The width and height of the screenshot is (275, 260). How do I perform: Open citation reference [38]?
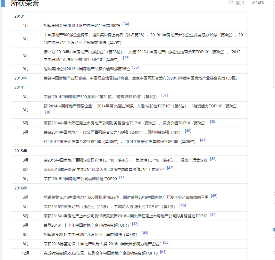click(48, 112)
